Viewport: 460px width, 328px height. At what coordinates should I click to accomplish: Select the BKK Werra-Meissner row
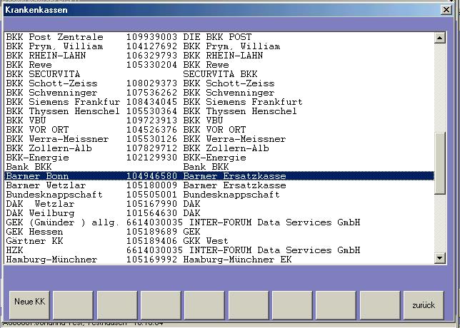pos(219,139)
